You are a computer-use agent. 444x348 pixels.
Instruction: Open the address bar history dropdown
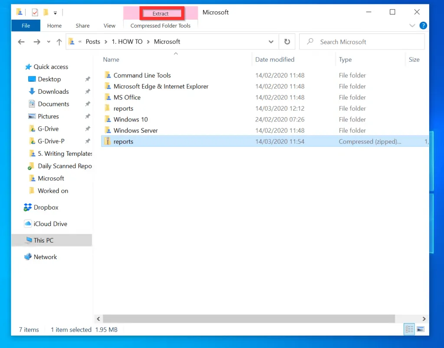click(271, 42)
